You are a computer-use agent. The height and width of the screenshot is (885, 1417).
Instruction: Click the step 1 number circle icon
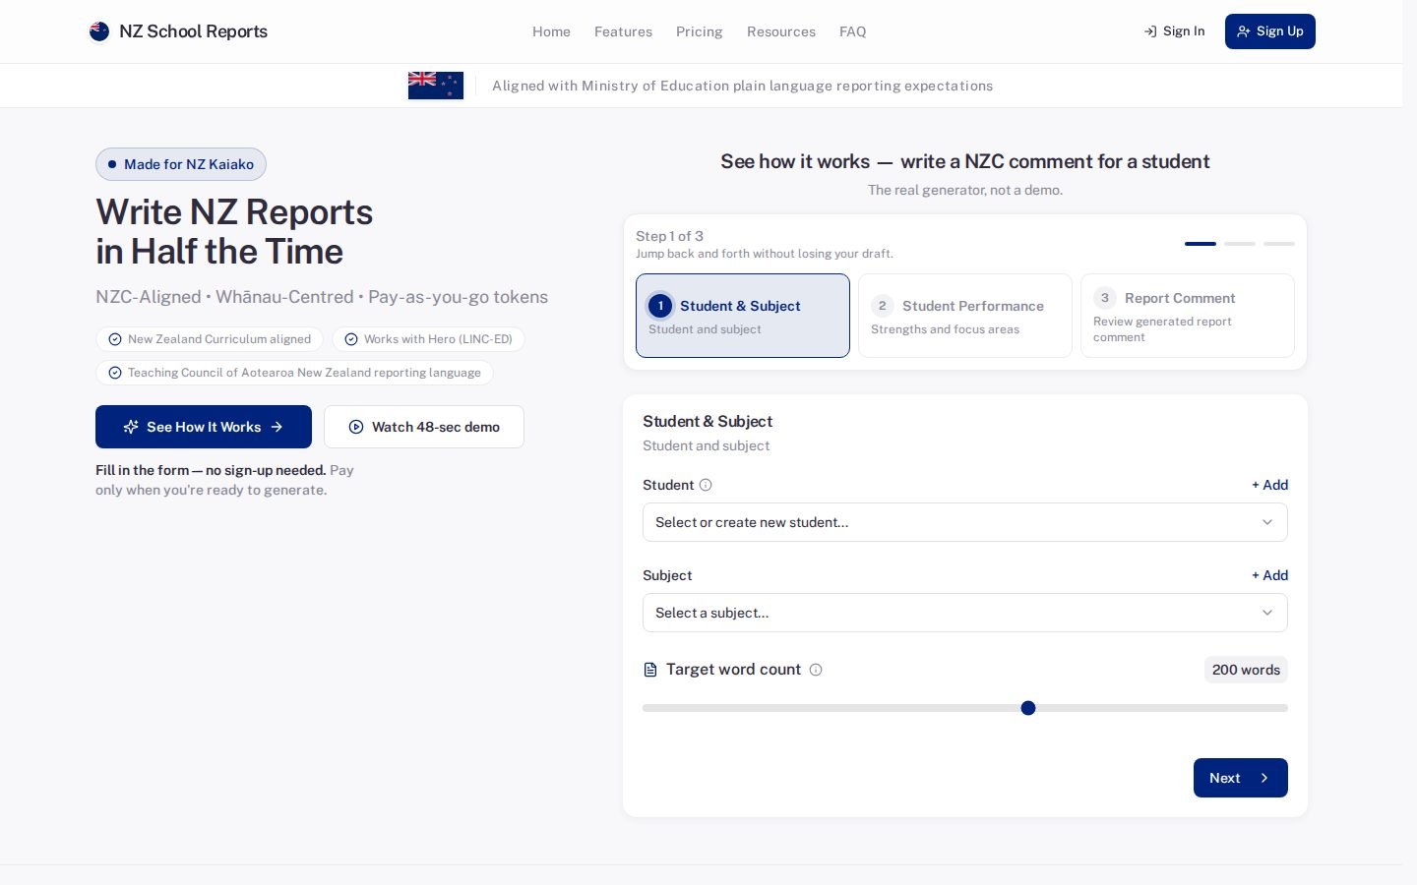[x=660, y=306]
